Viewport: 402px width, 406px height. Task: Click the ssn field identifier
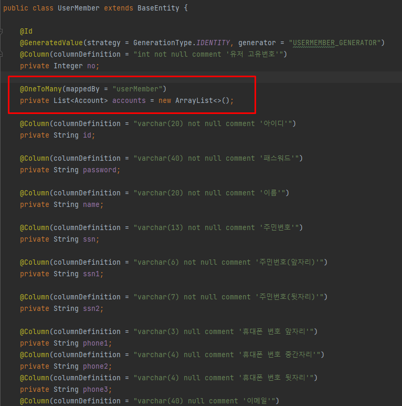89,240
